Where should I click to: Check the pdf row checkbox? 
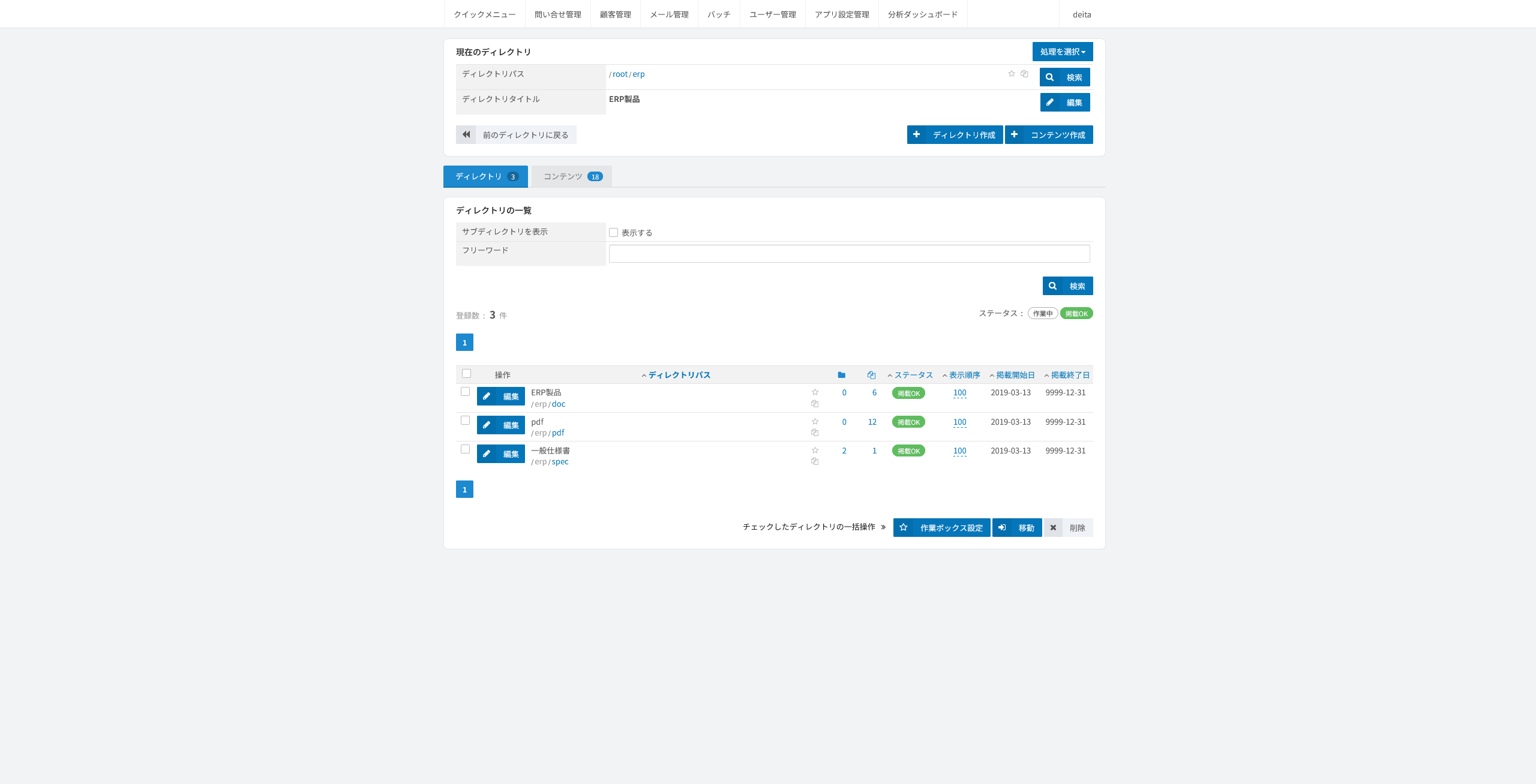click(x=465, y=420)
